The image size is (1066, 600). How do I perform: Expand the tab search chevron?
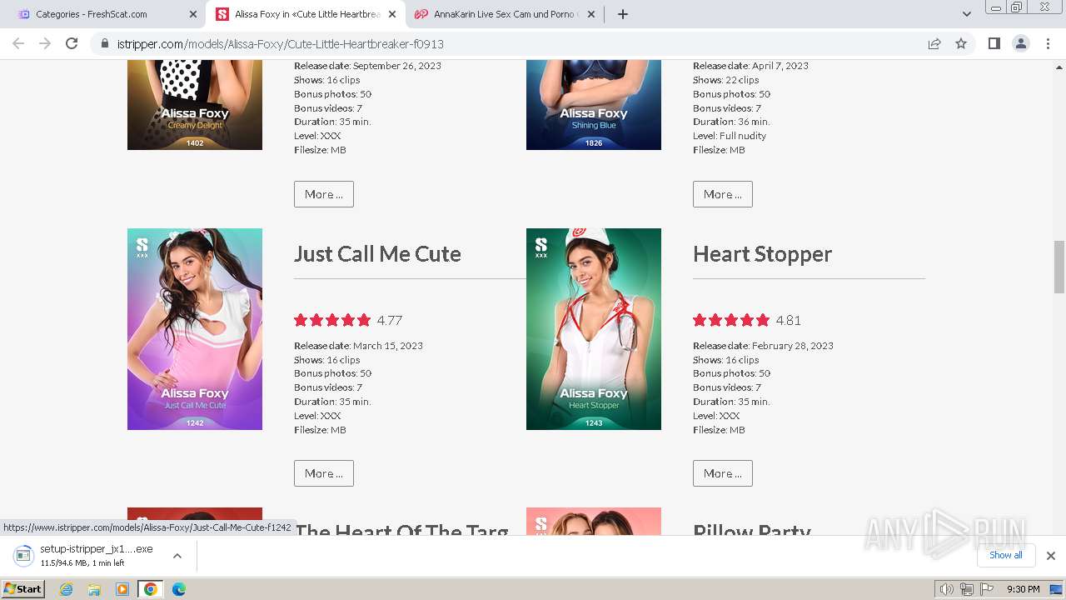pyautogui.click(x=966, y=14)
